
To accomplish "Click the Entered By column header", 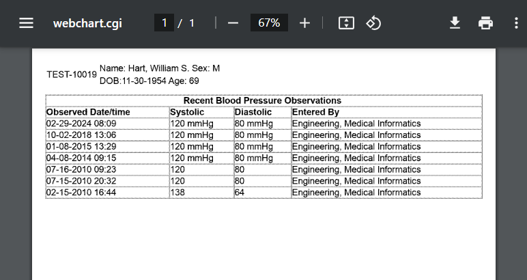I will click(x=315, y=112).
